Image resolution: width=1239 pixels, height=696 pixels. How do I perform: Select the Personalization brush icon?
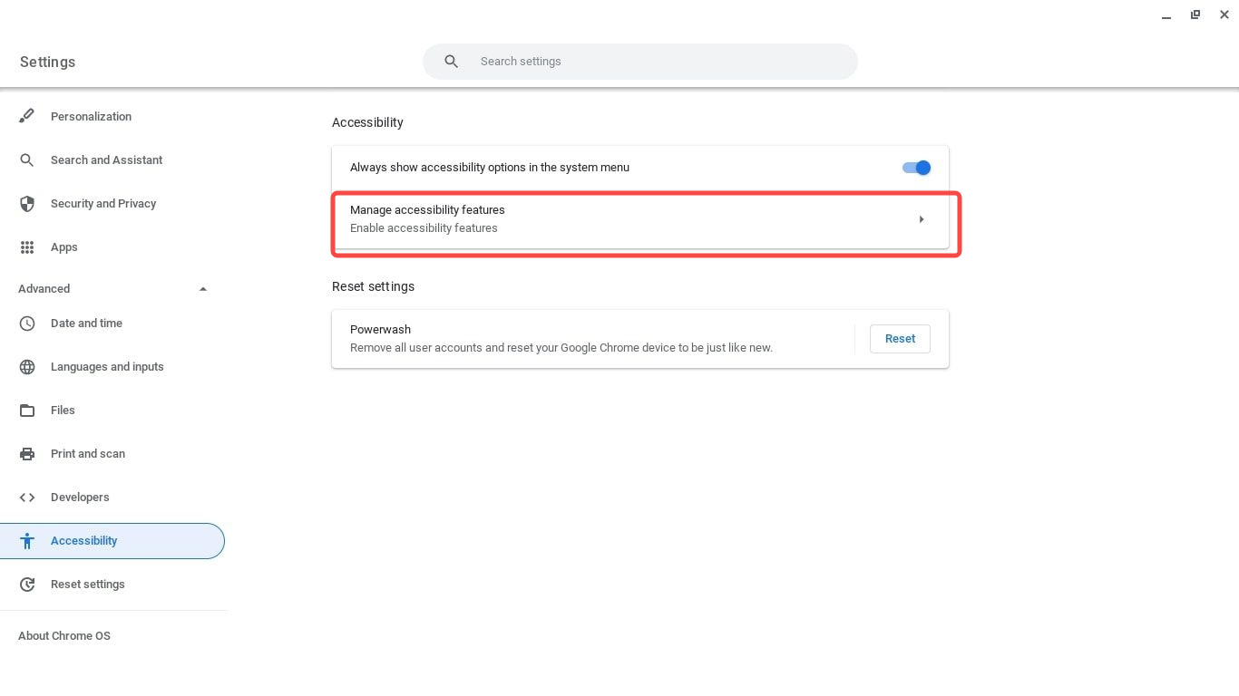27,116
